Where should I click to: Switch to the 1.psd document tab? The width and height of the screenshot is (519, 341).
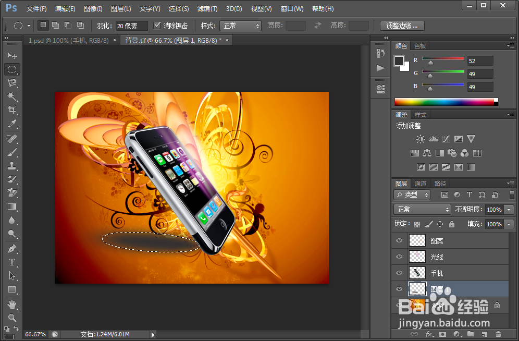68,40
